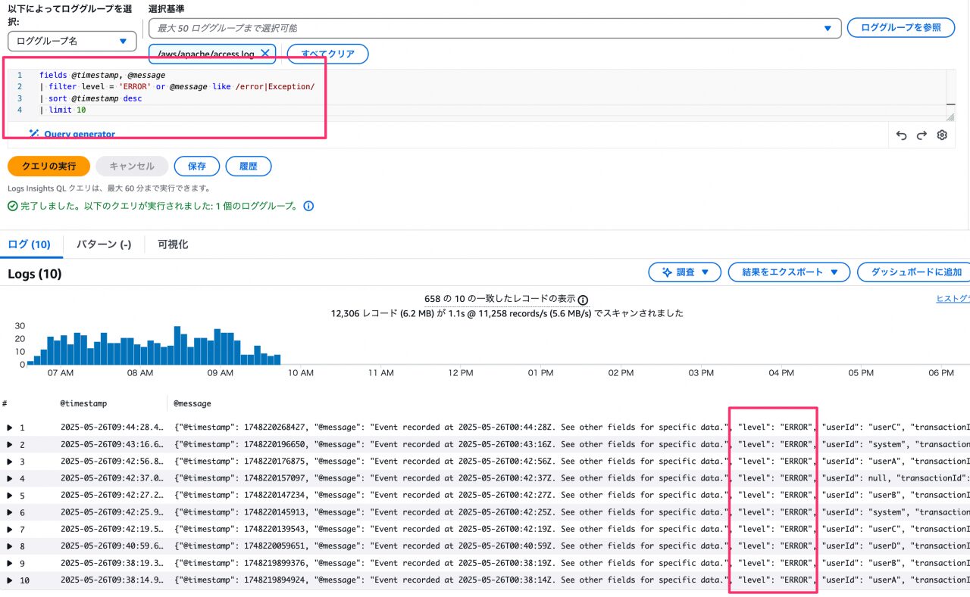Redo the query editor change

pyautogui.click(x=921, y=135)
